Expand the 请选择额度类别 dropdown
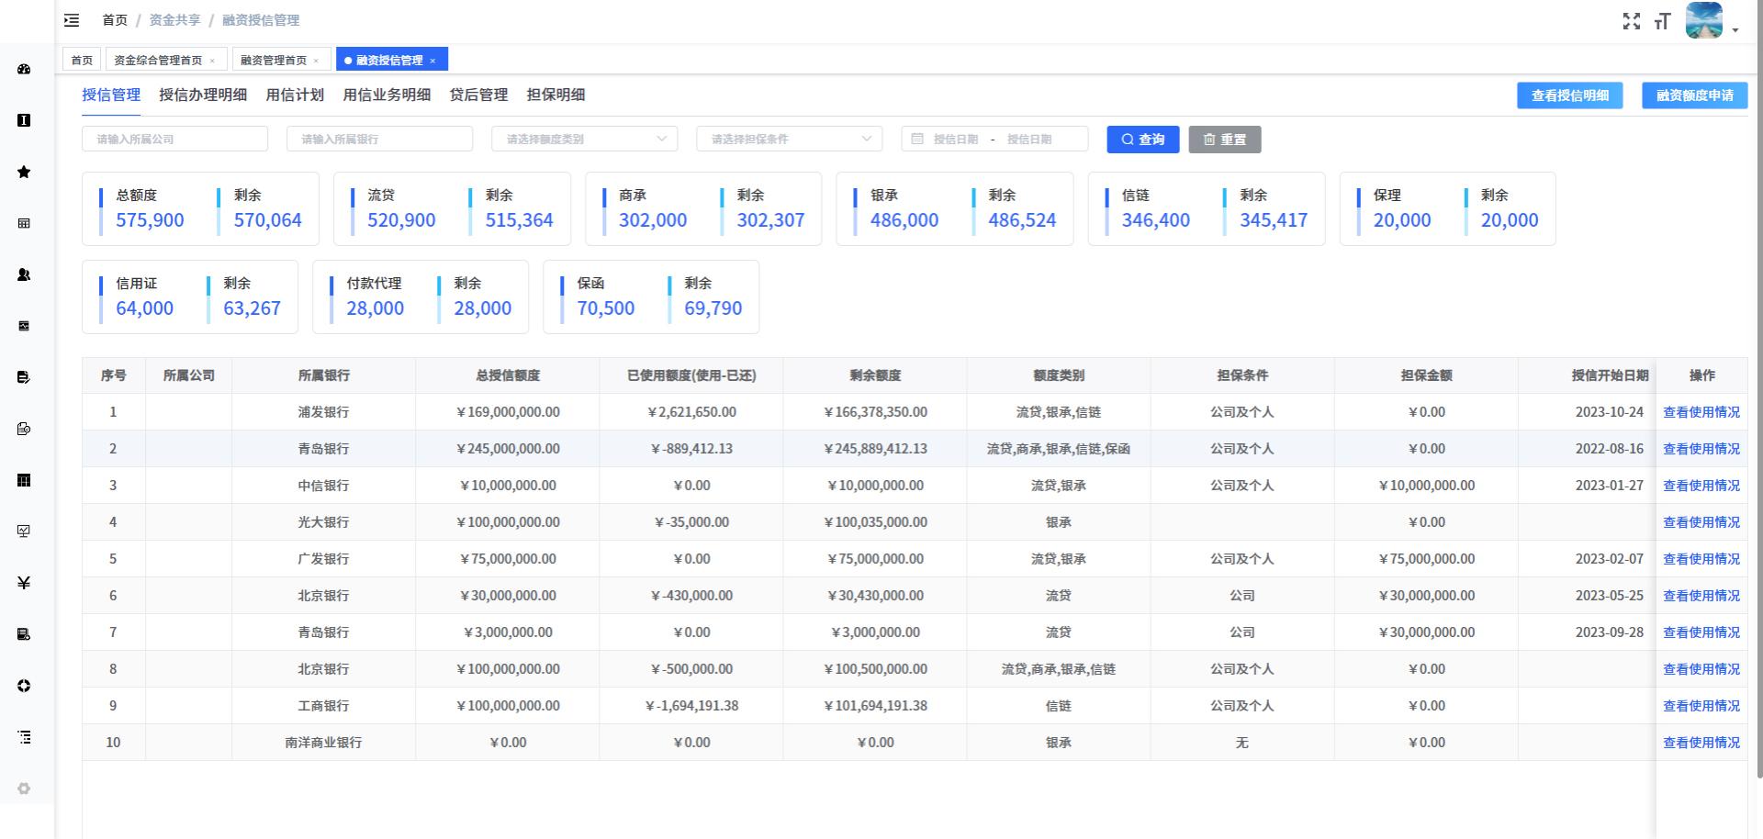1763x839 pixels. click(584, 139)
